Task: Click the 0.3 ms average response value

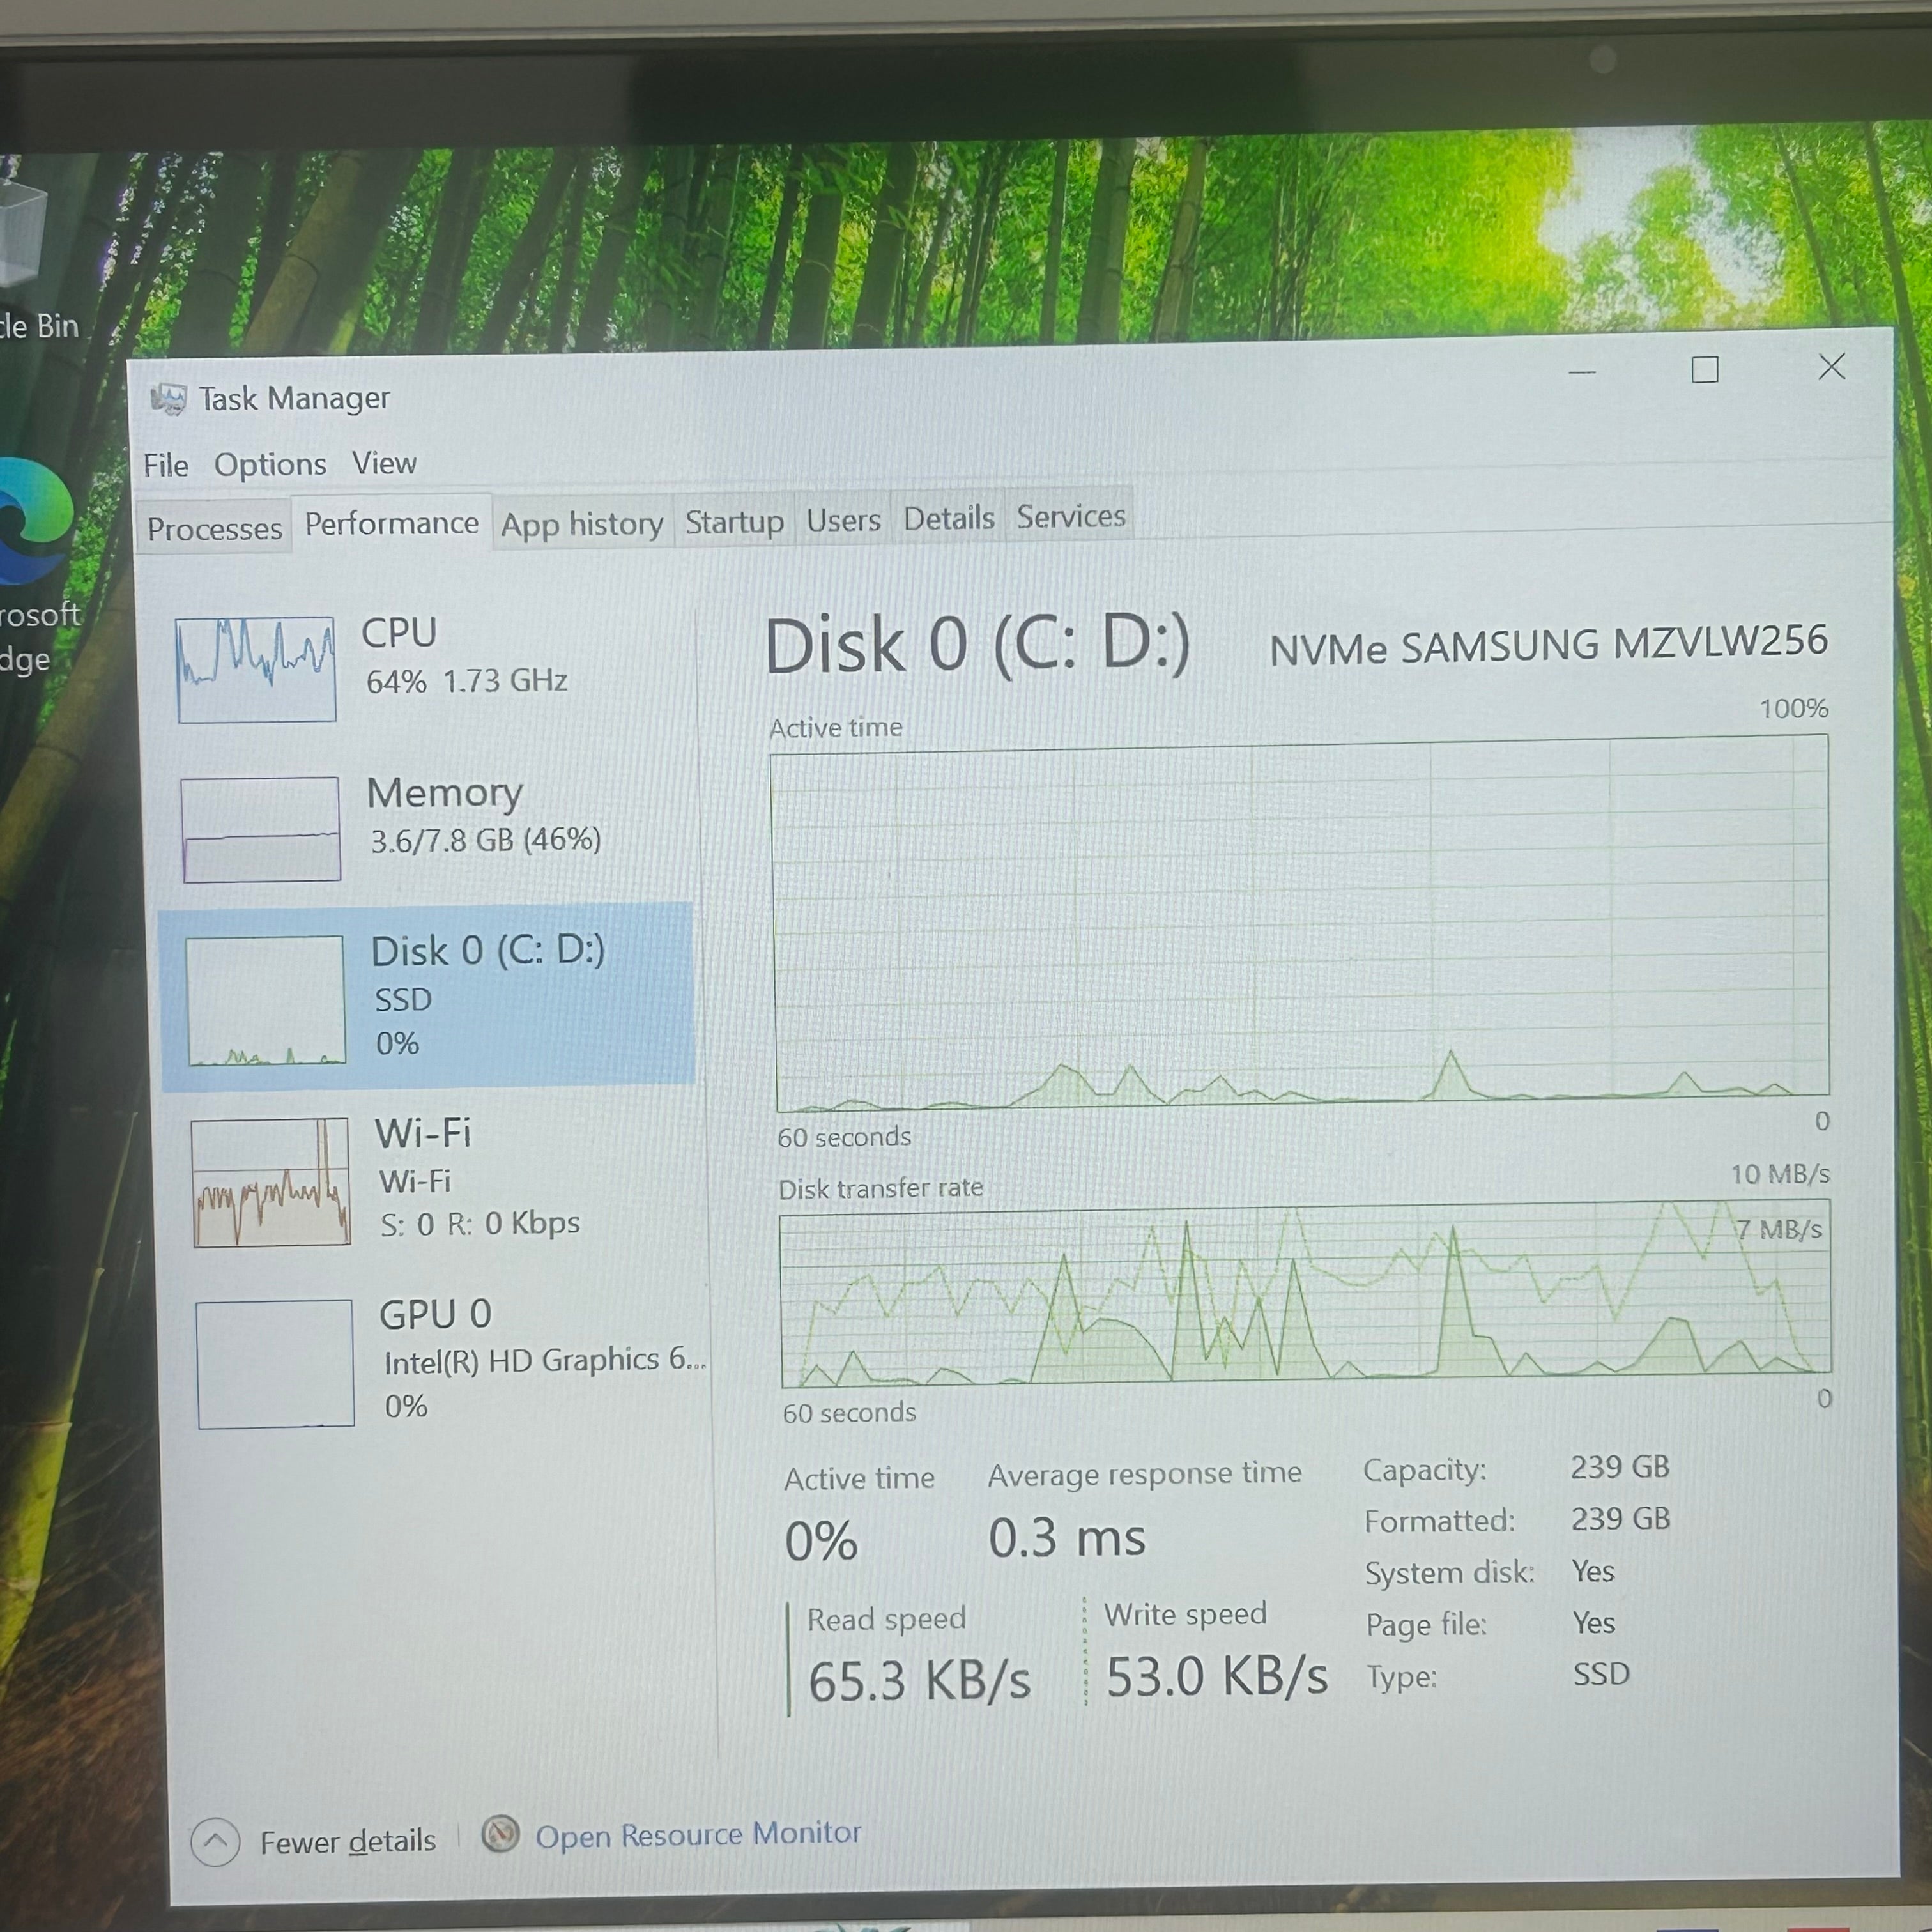Action: pyautogui.click(x=1066, y=1538)
